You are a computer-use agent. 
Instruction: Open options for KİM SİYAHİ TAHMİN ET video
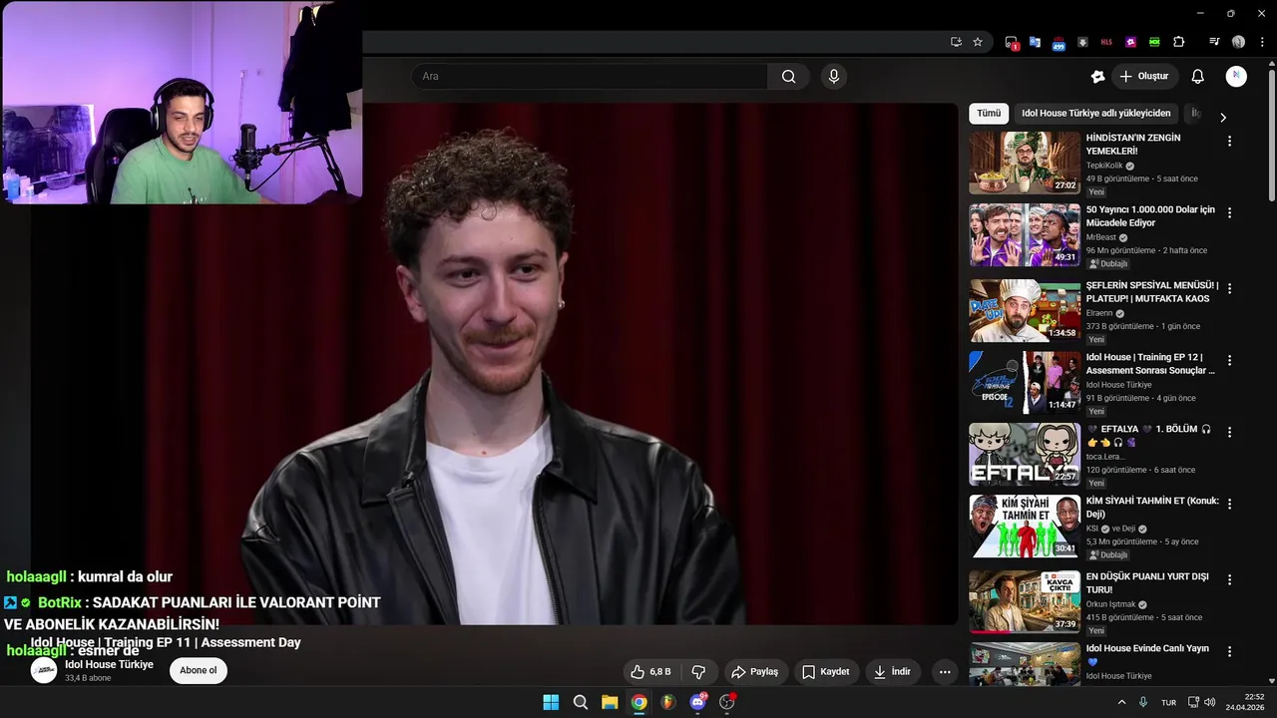(x=1229, y=505)
